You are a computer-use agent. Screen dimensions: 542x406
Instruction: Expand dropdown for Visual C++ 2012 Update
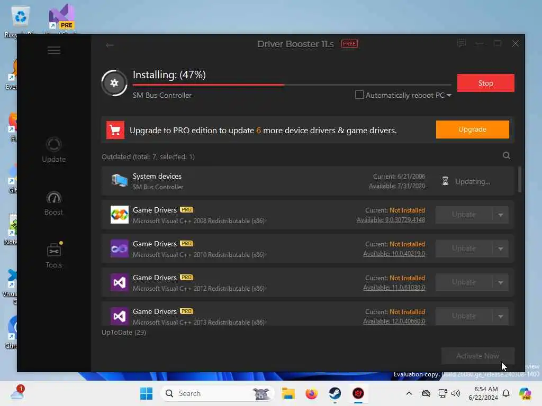point(501,282)
